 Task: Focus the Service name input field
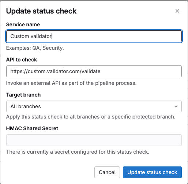tap(94, 36)
